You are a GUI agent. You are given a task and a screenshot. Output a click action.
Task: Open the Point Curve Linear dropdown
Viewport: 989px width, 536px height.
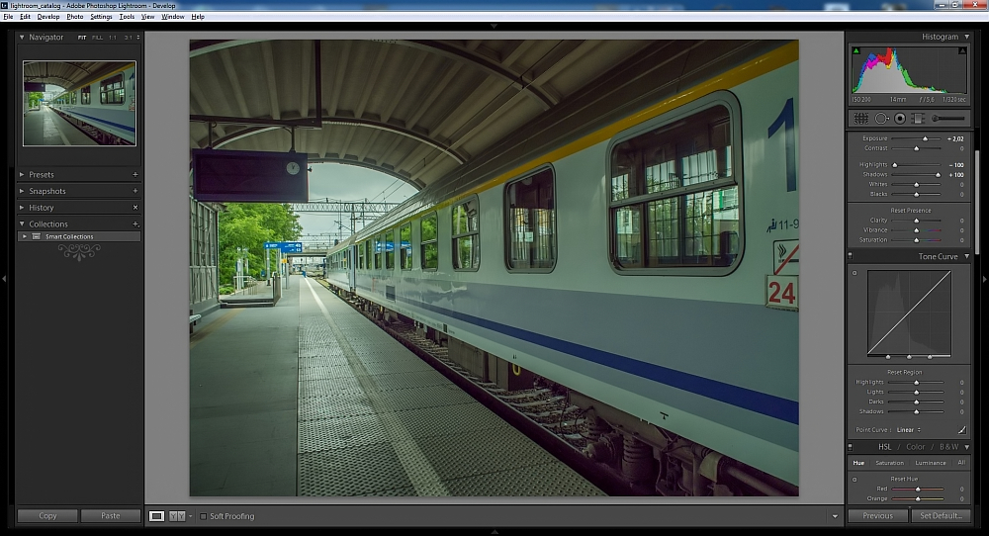[908, 430]
